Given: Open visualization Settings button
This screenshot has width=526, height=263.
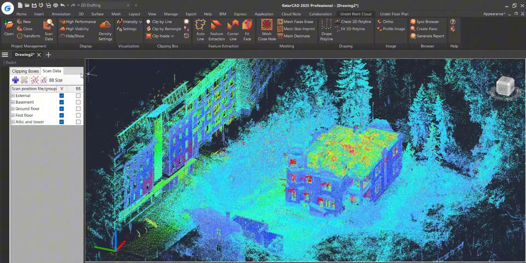Looking at the screenshot, I should tap(127, 29).
